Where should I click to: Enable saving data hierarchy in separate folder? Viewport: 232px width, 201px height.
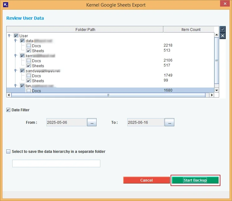pyautogui.click(x=8, y=152)
